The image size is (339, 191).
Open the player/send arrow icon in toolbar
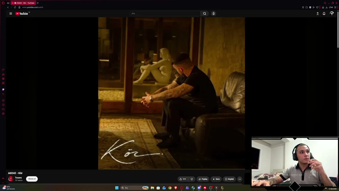(314, 7)
